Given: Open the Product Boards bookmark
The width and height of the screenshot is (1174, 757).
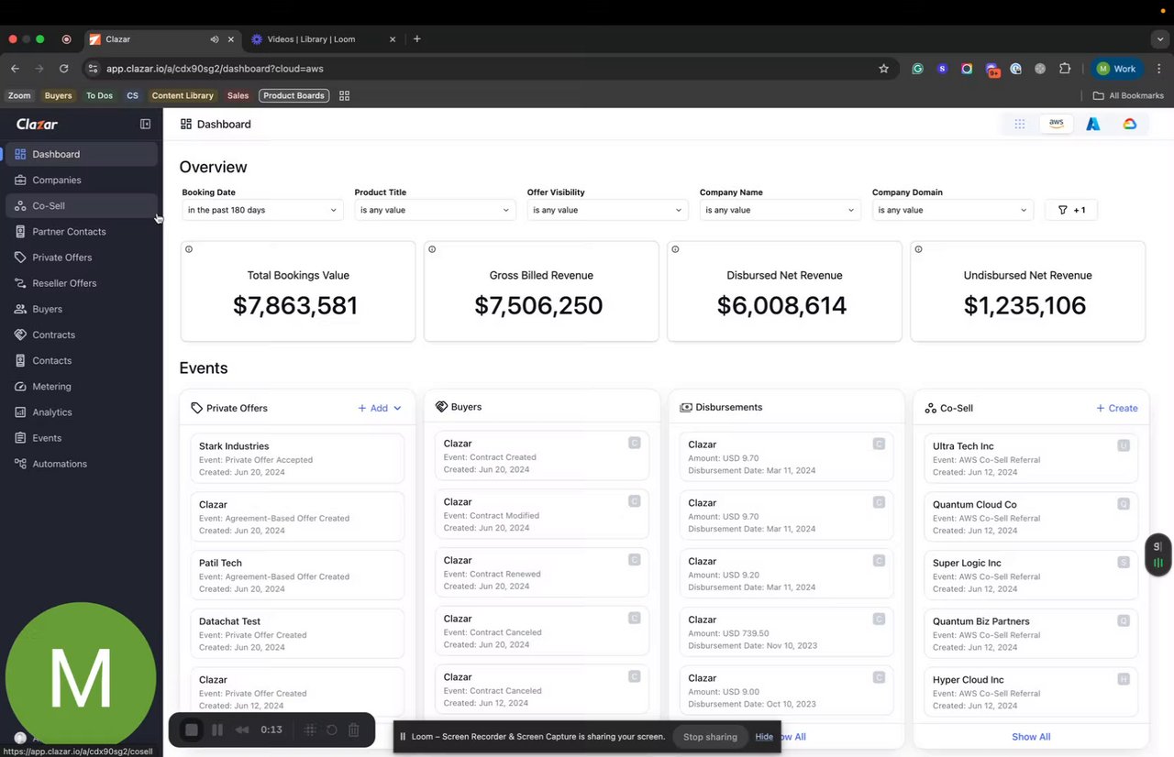Looking at the screenshot, I should tap(294, 95).
